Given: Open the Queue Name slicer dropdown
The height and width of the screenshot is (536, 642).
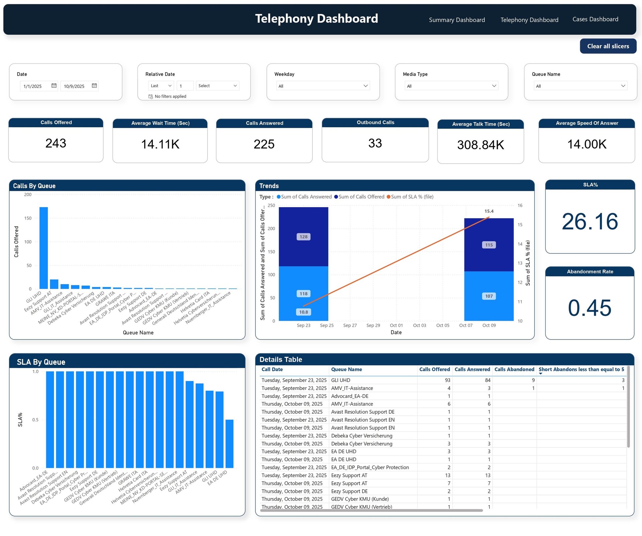Looking at the screenshot, I should point(623,86).
